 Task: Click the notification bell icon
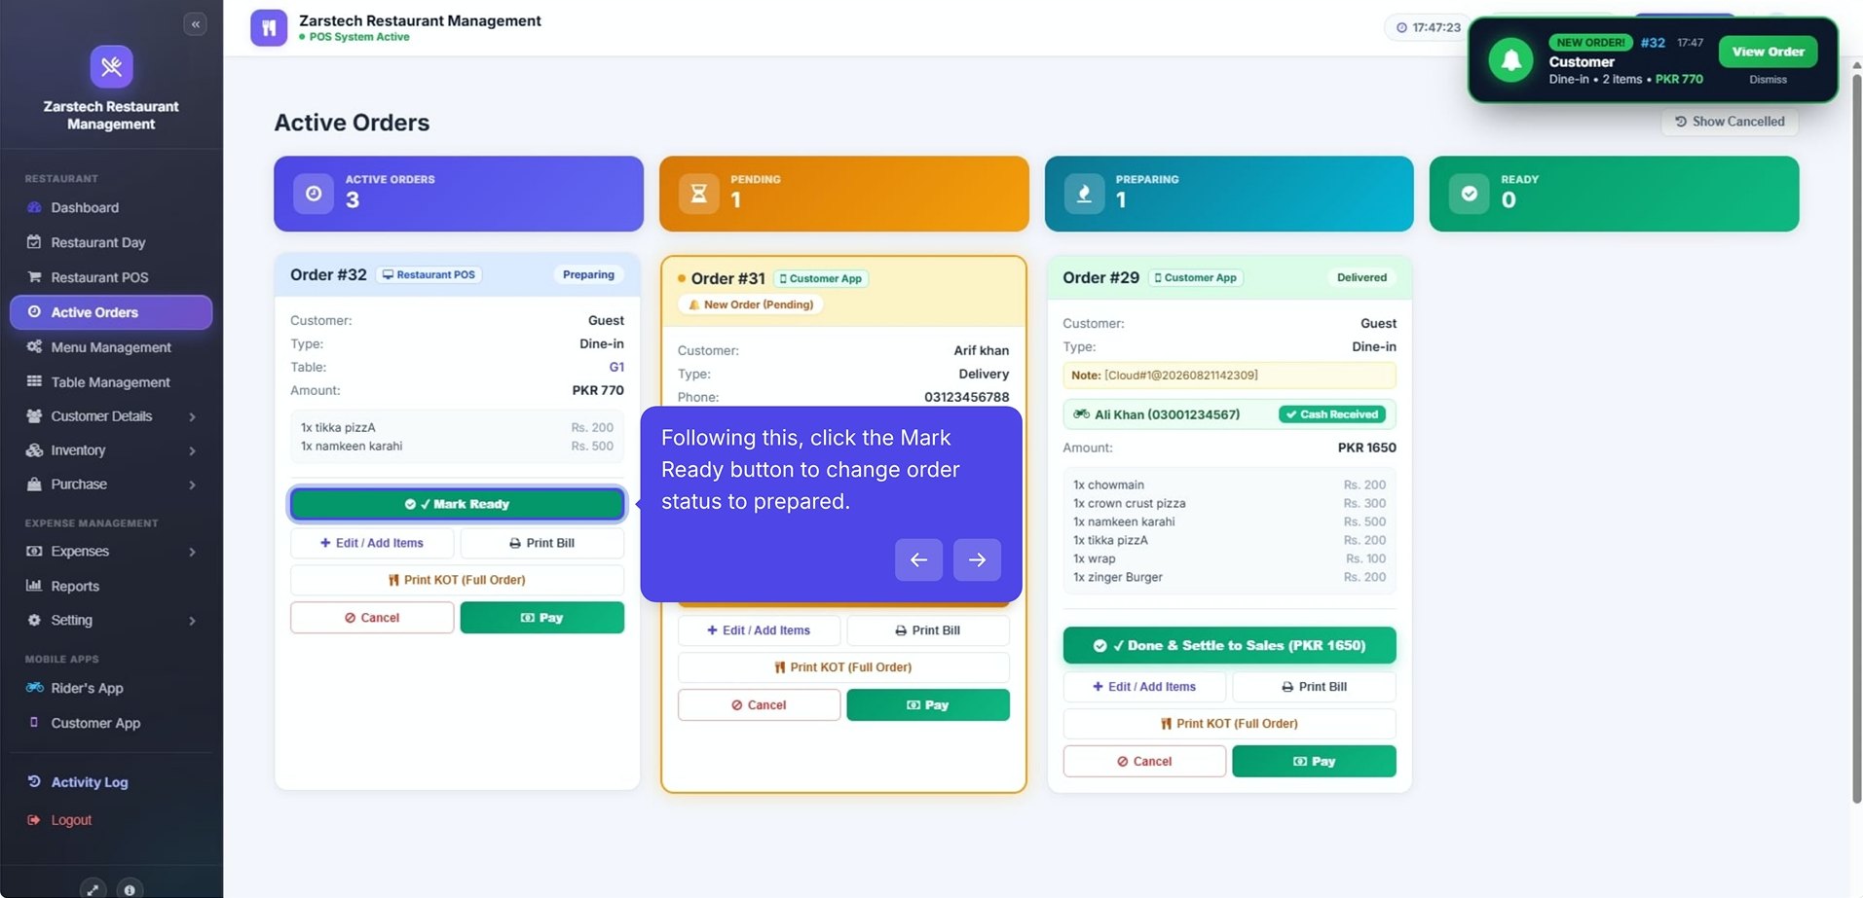[x=1510, y=60]
